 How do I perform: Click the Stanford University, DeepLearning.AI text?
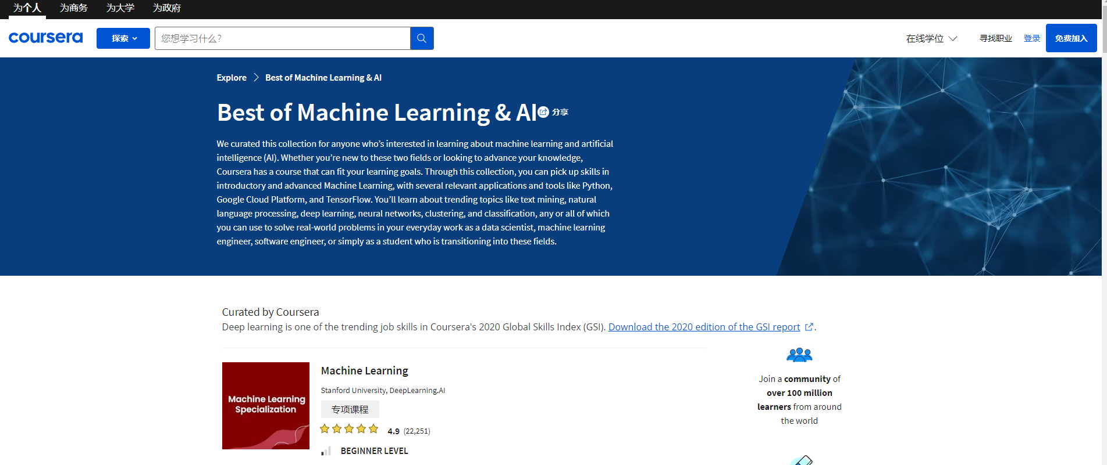coord(383,391)
